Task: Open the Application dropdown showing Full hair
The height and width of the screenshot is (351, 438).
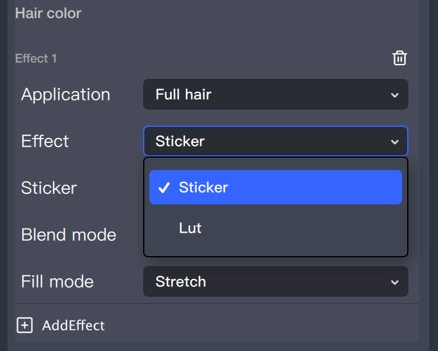Action: click(x=275, y=94)
